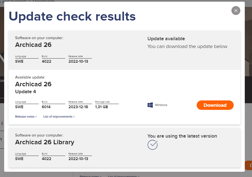Click the partially hidden orange button at right edge

pyautogui.click(x=249, y=165)
